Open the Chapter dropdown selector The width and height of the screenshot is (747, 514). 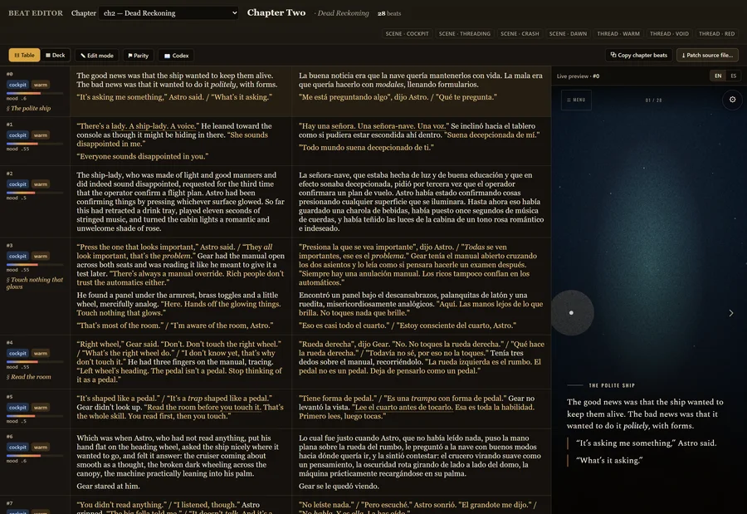click(x=168, y=13)
